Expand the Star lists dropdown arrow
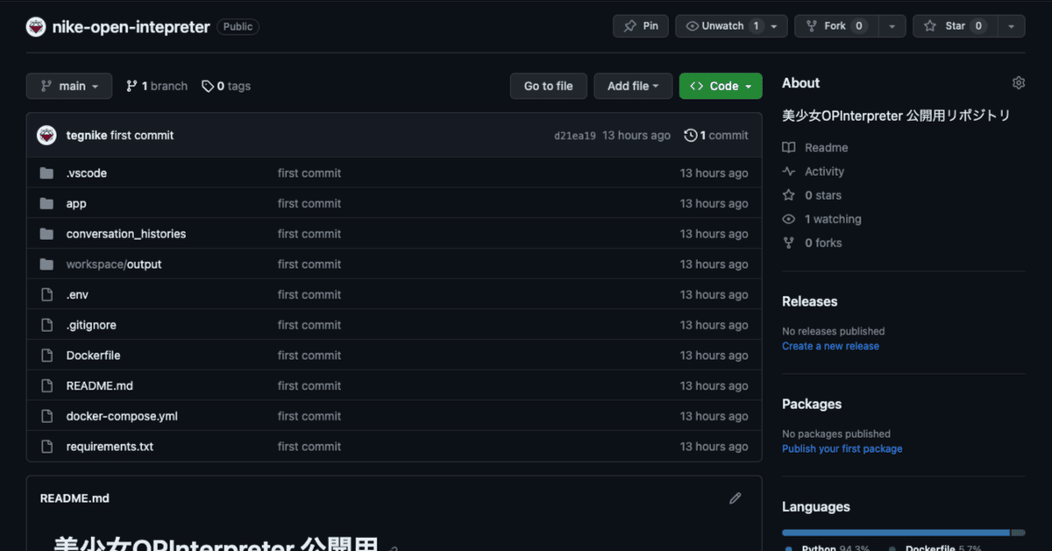The height and width of the screenshot is (551, 1052). (x=1011, y=26)
